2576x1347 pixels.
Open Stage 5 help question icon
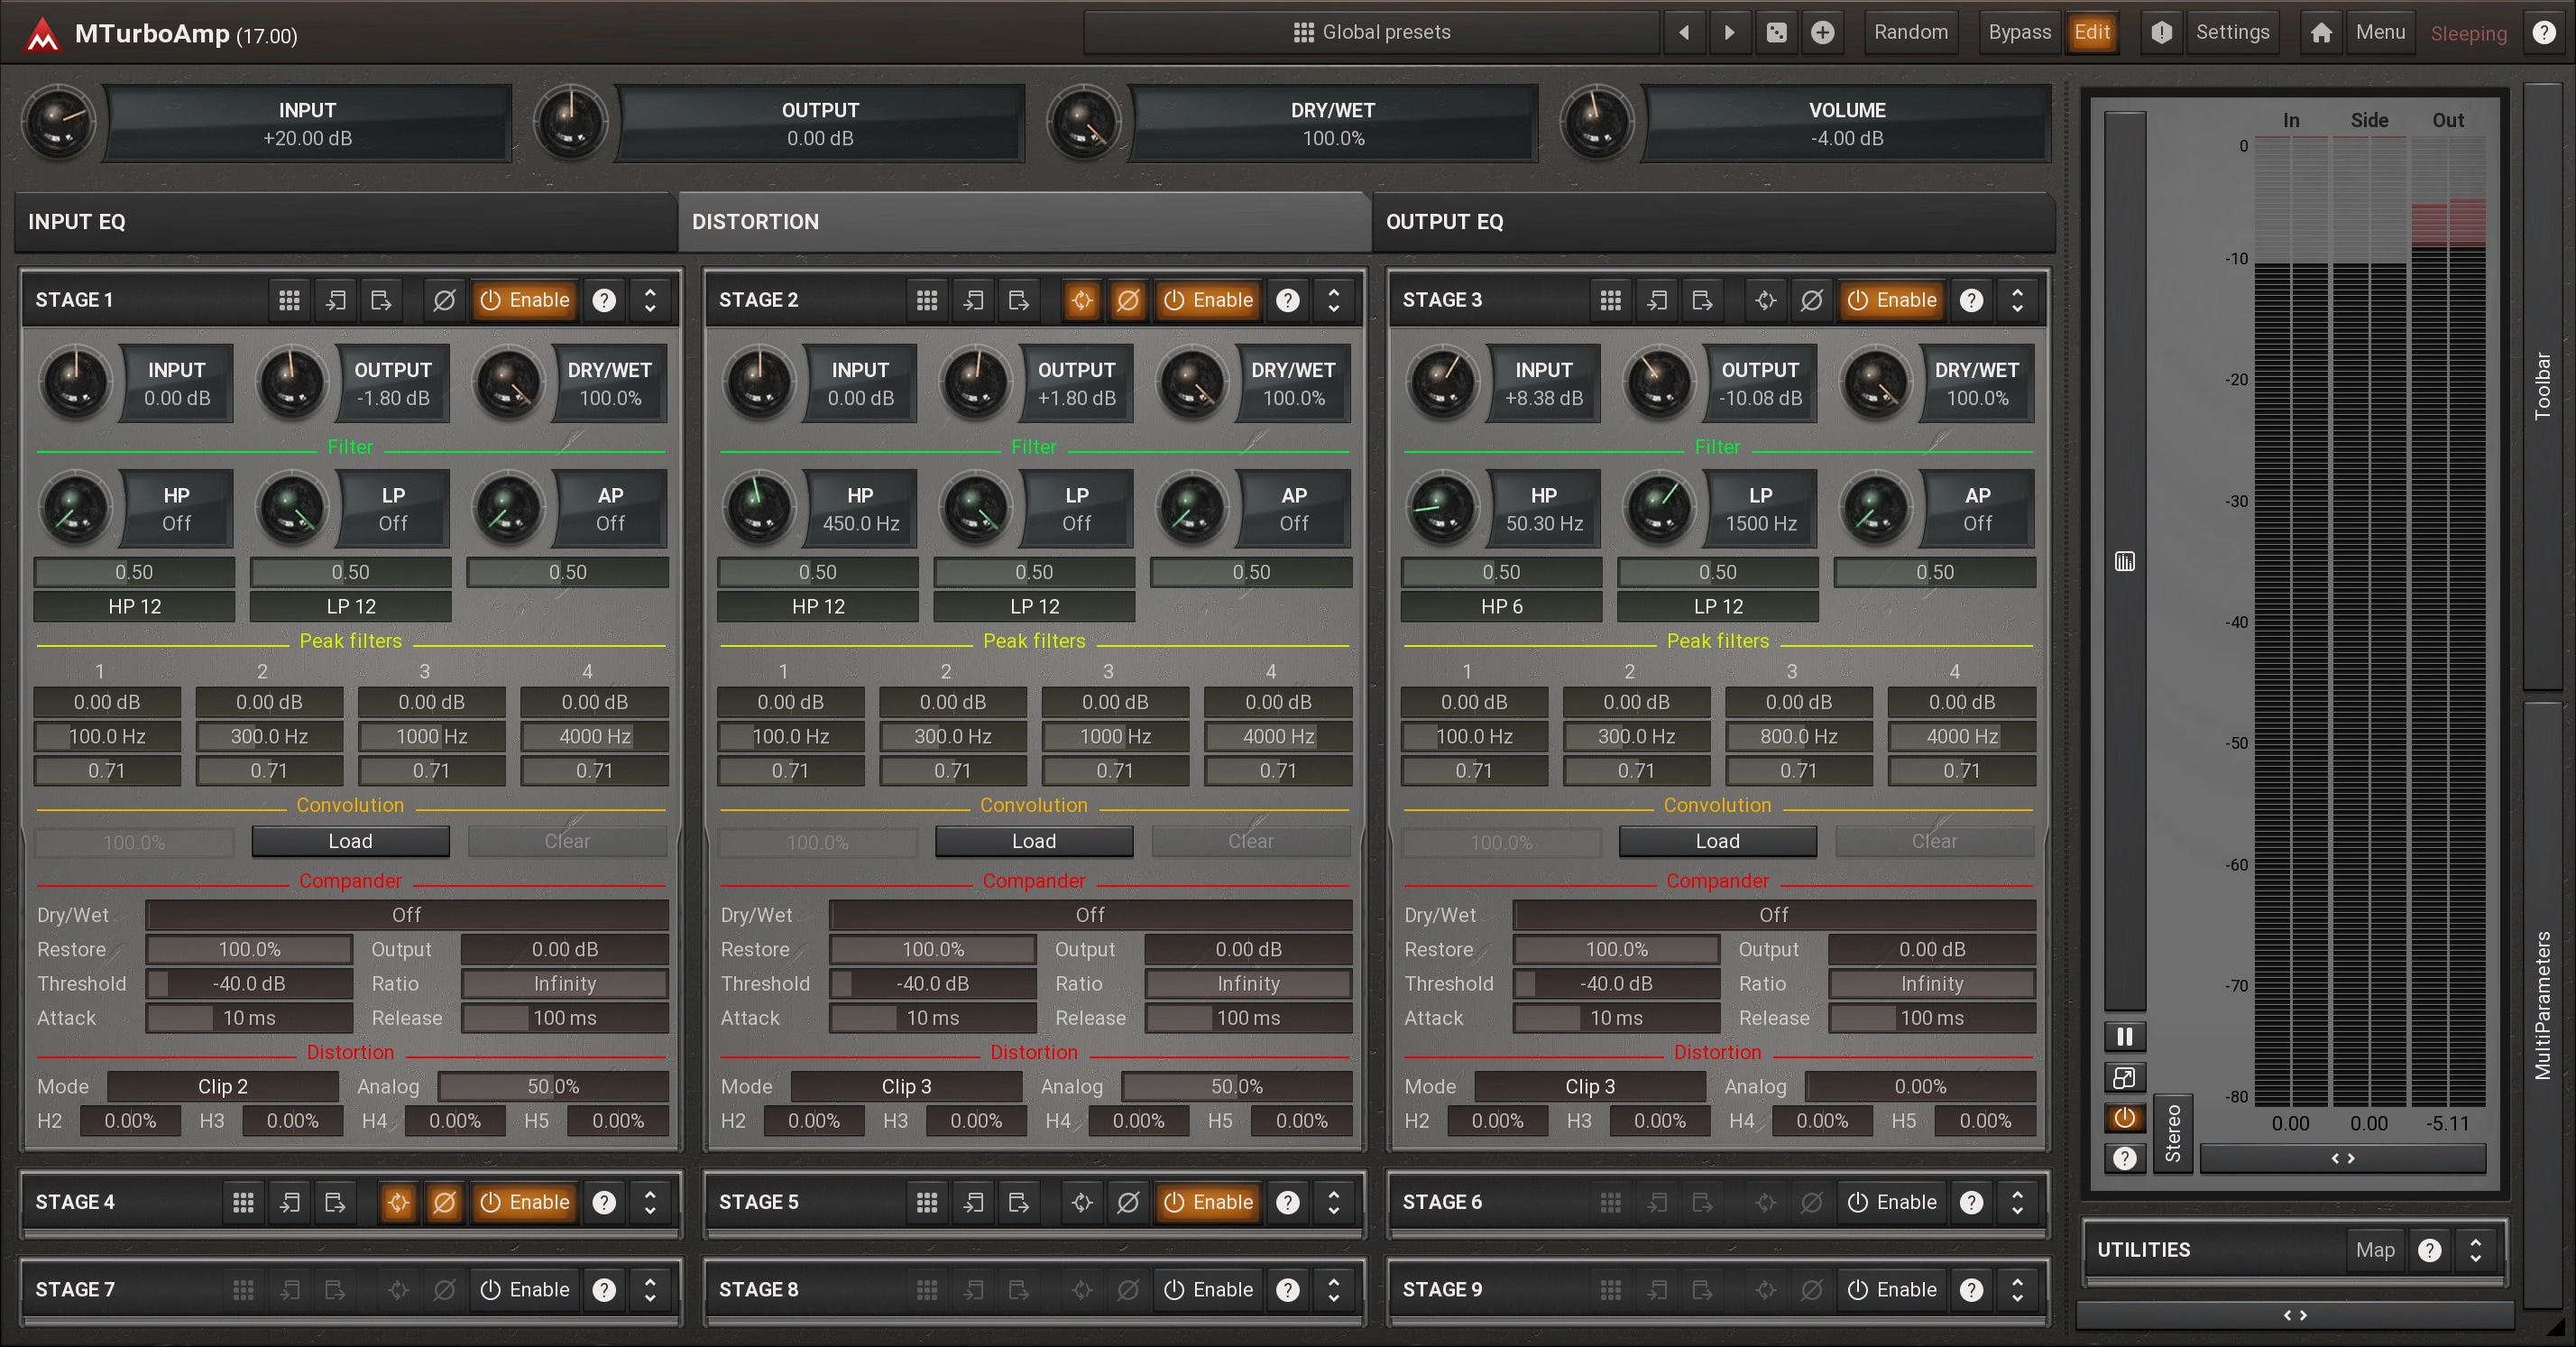point(1288,1202)
